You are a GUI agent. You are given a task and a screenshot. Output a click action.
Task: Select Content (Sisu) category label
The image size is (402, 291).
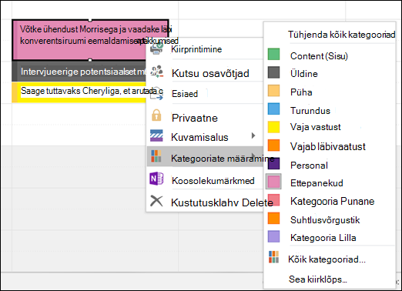coord(319,56)
